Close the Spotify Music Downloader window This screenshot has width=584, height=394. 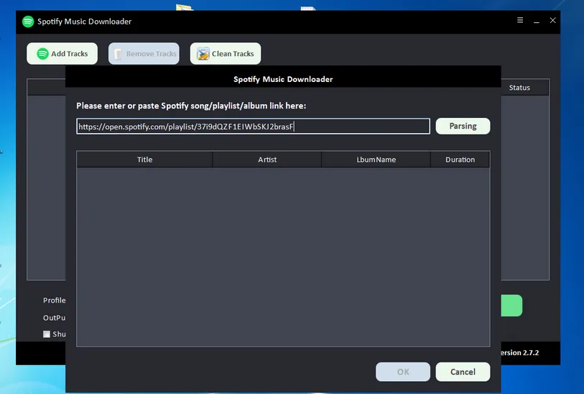(552, 20)
